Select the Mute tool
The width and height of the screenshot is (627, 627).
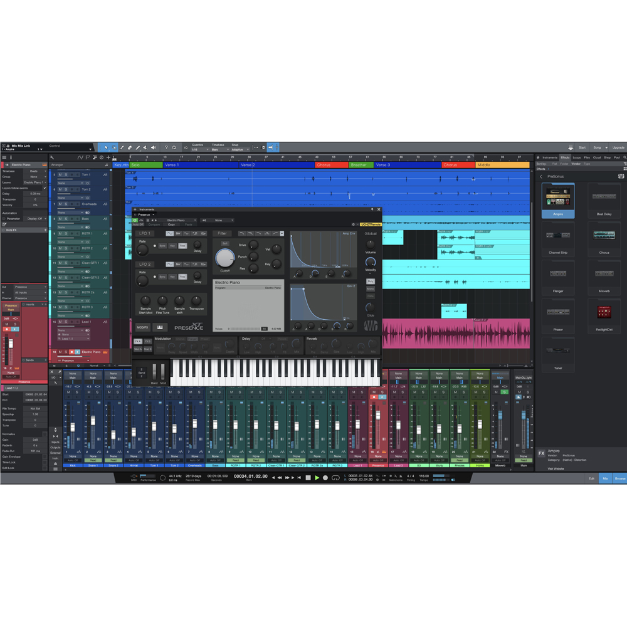click(x=145, y=147)
